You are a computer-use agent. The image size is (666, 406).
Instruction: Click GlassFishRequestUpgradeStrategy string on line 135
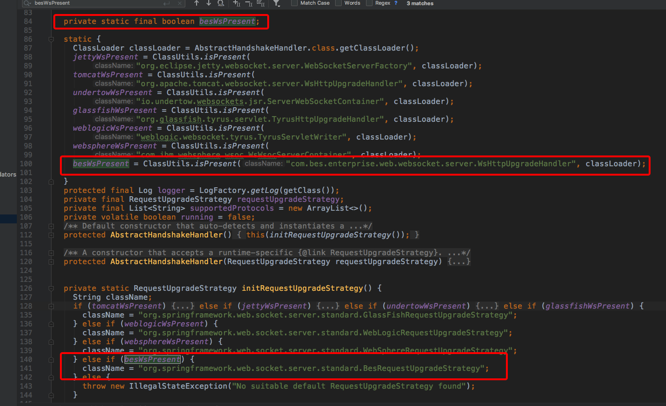pos(326,315)
